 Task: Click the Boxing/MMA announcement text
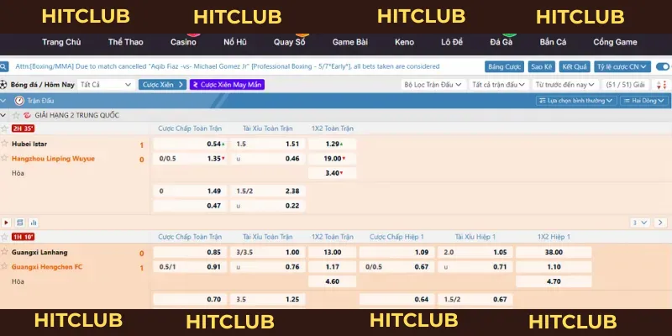point(227,67)
